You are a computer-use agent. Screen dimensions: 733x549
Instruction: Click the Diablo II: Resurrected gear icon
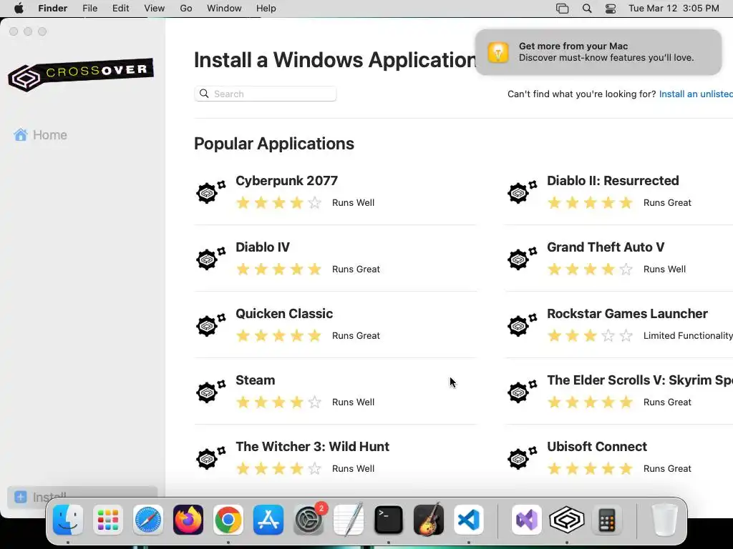522,192
